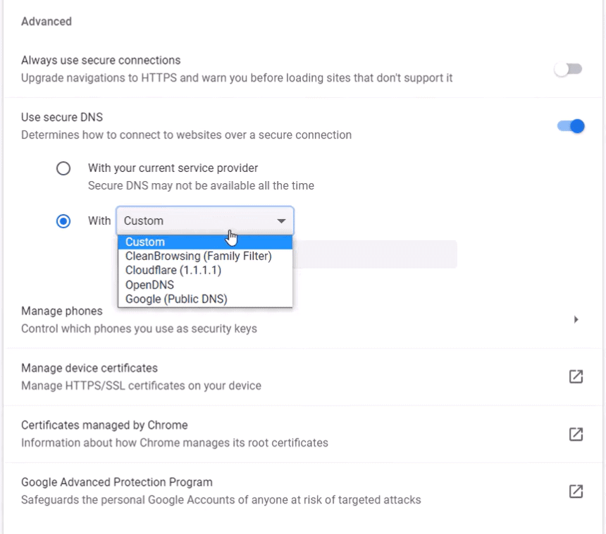
Task: Click the Custom dropdown arrow
Action: tap(281, 221)
